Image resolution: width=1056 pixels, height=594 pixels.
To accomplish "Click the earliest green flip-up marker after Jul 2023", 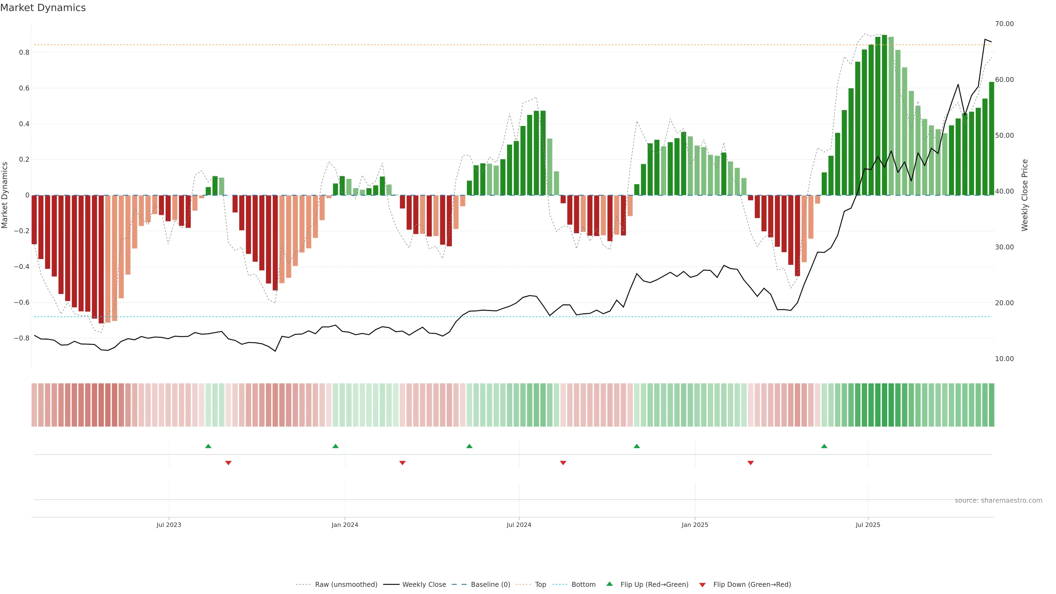I will tap(208, 446).
